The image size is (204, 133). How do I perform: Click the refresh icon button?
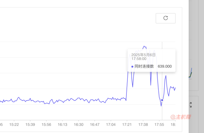[x=166, y=18]
